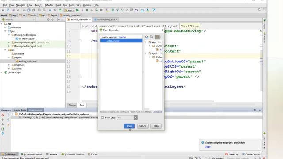Click the red X in Messages panel
Image resolution: width=283 pixels, height=159 pixels.
3,115
